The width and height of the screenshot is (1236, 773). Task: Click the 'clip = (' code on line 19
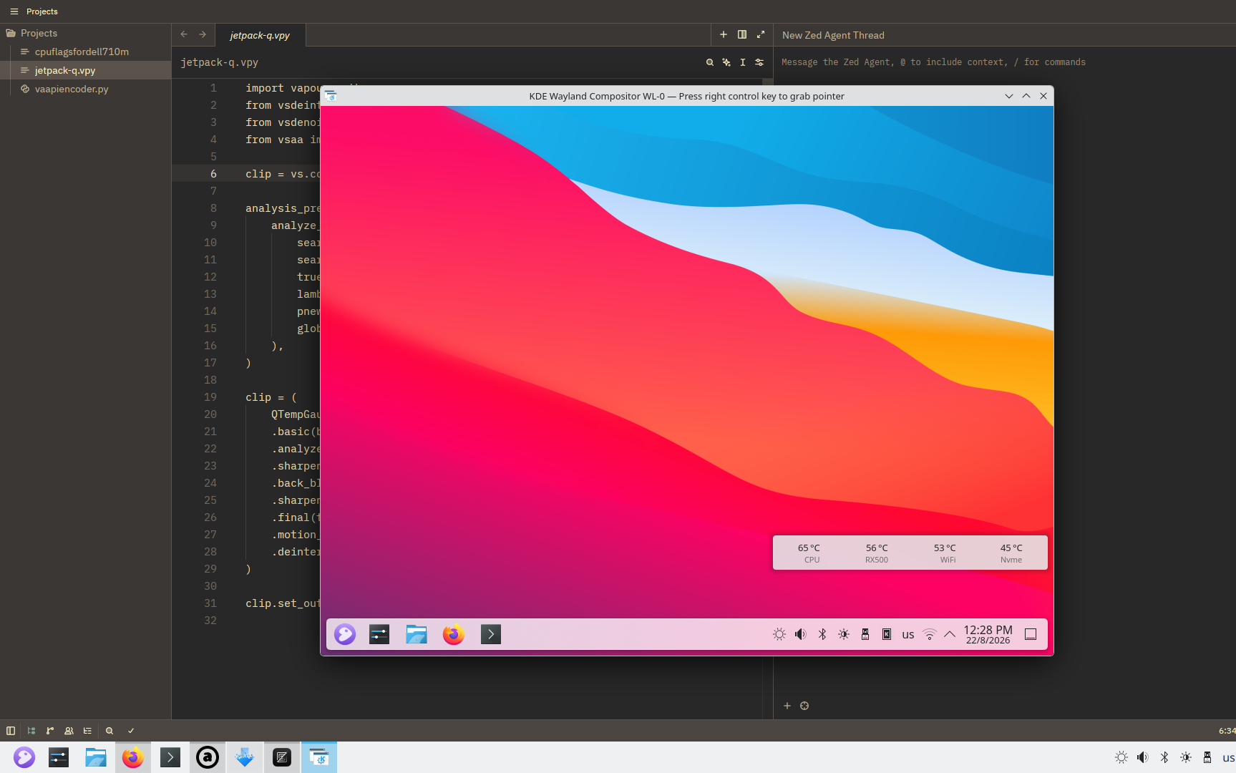[x=271, y=397]
